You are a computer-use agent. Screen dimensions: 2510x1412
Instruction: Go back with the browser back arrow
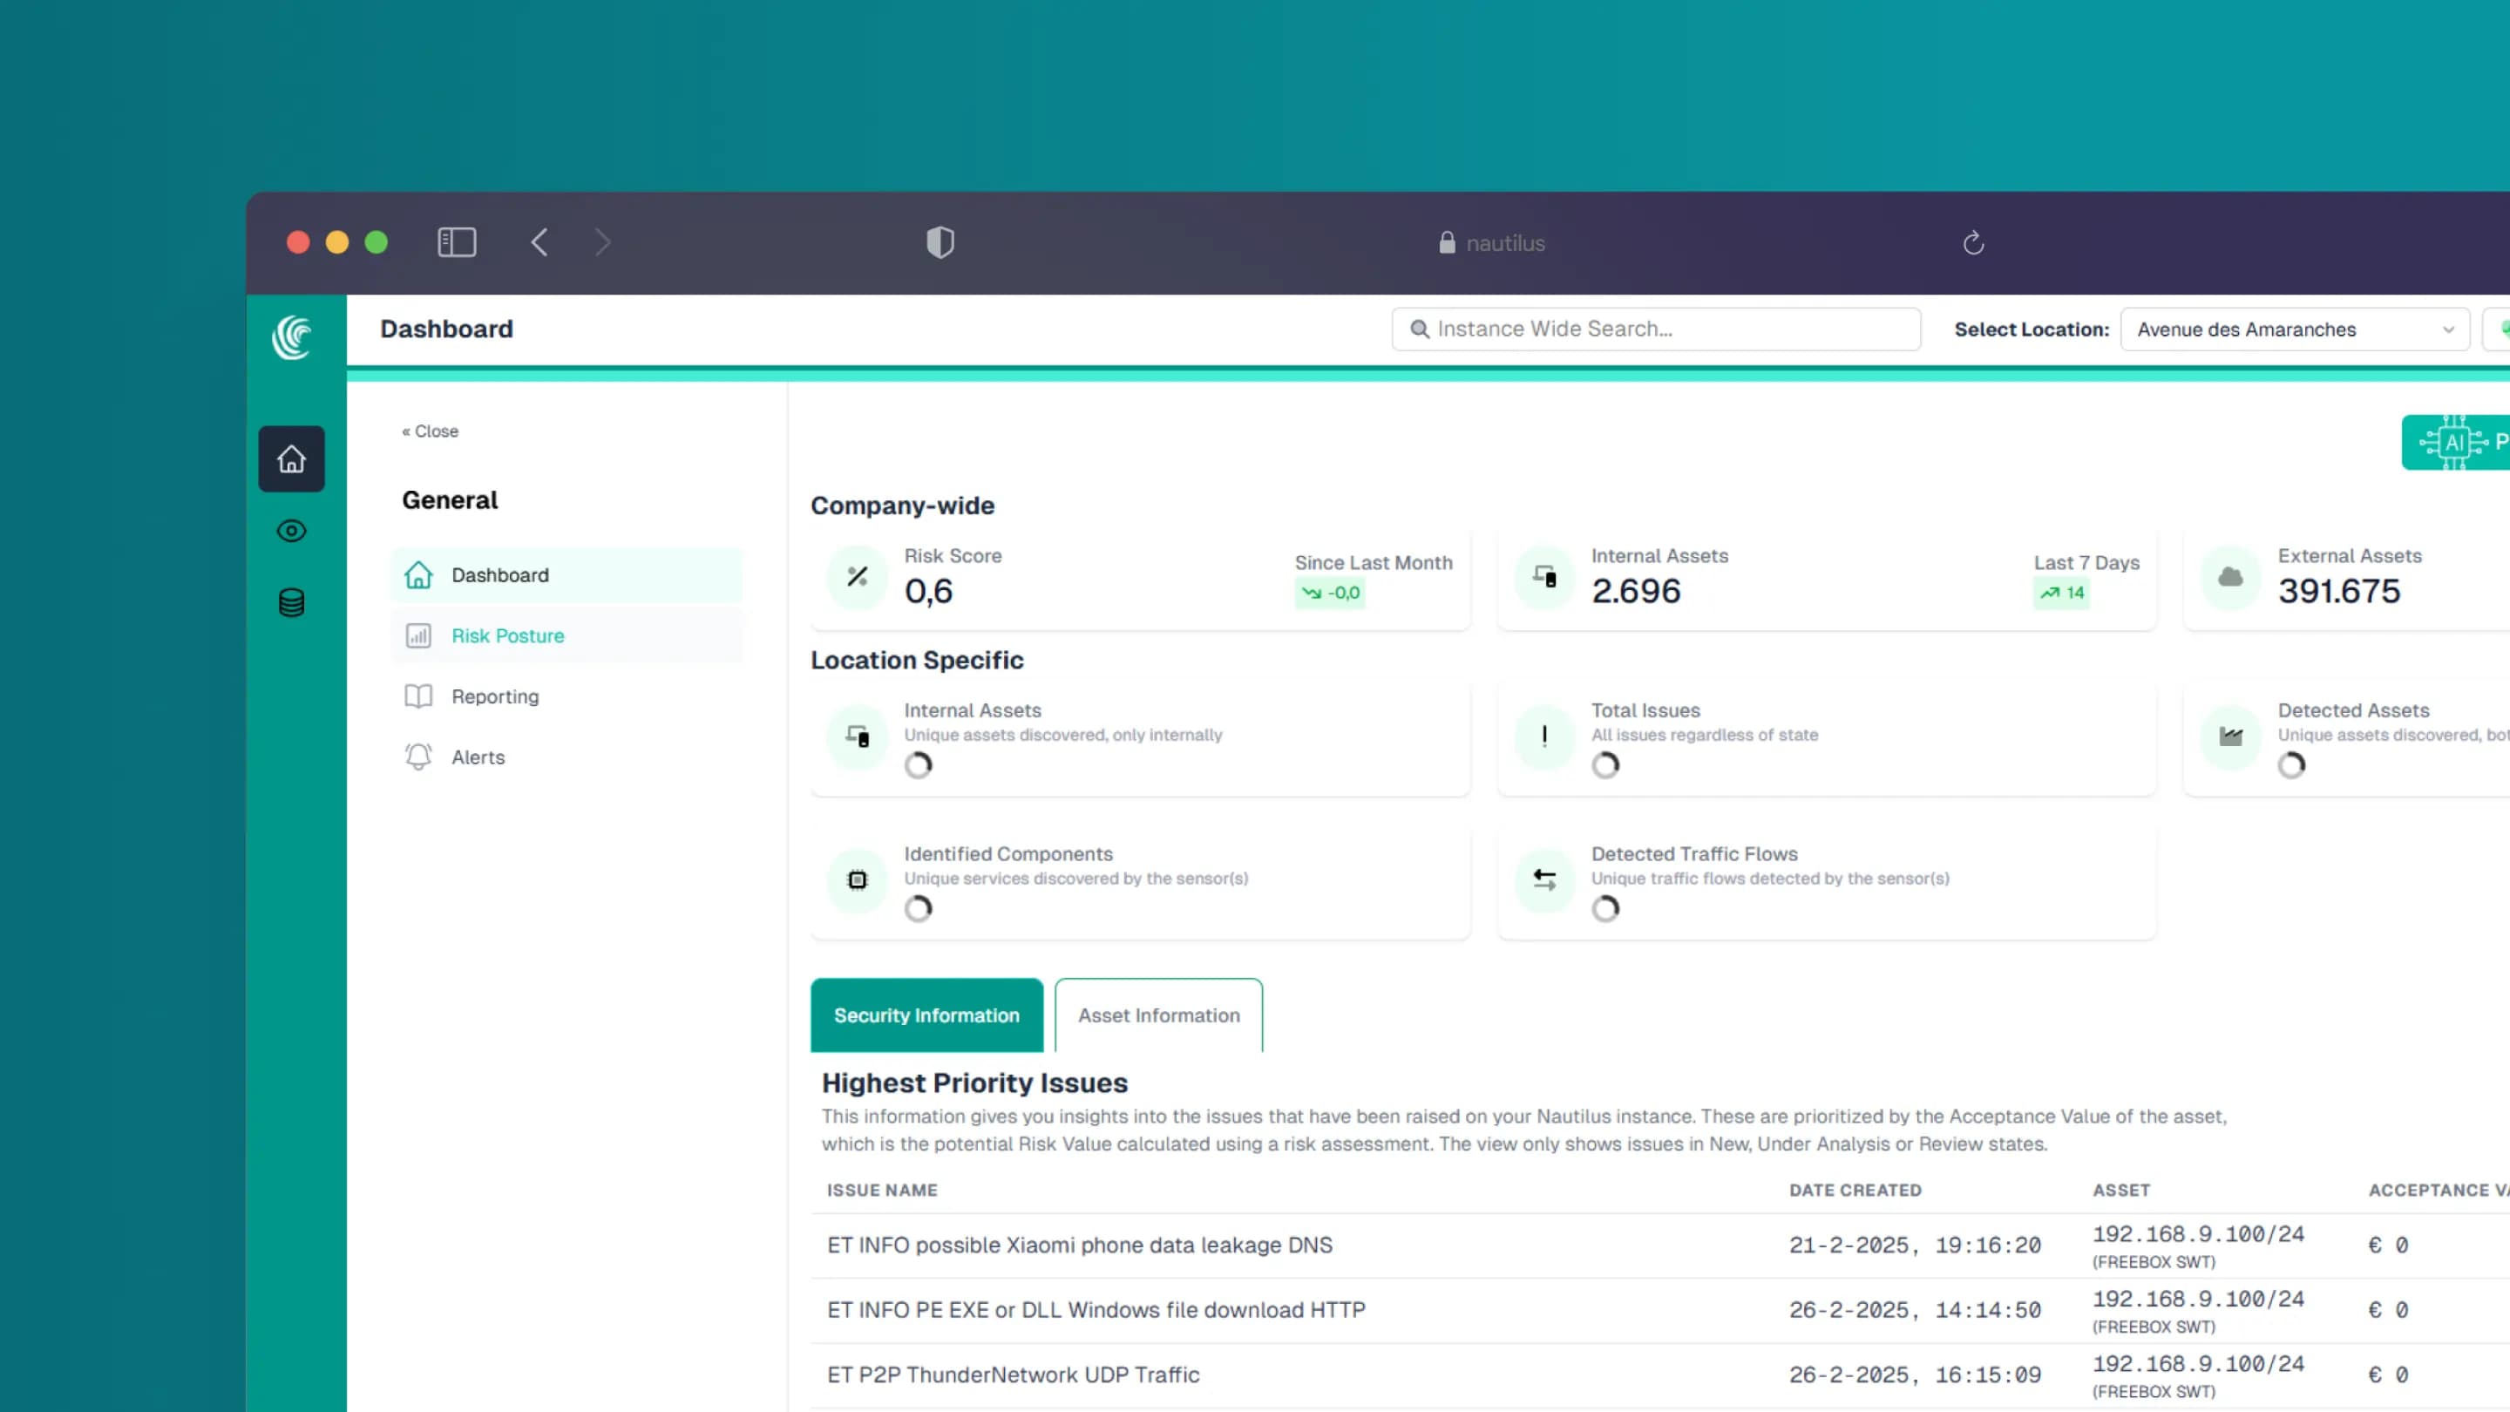click(539, 242)
